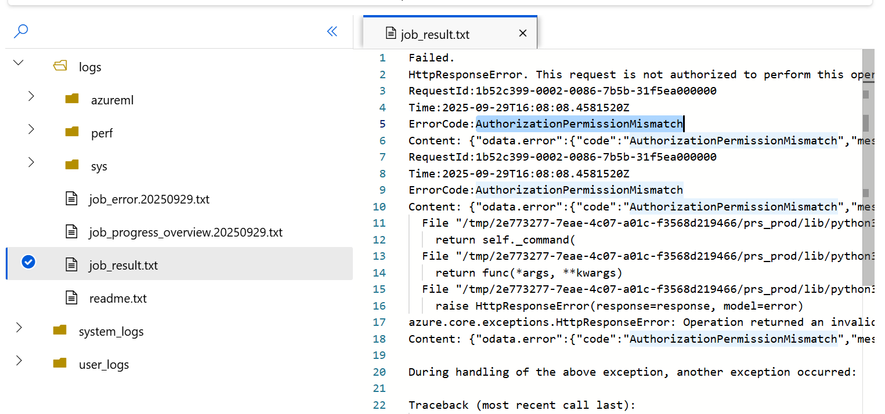Click document icon in job_result.txt tab
This screenshot has width=885, height=414.
click(x=391, y=33)
